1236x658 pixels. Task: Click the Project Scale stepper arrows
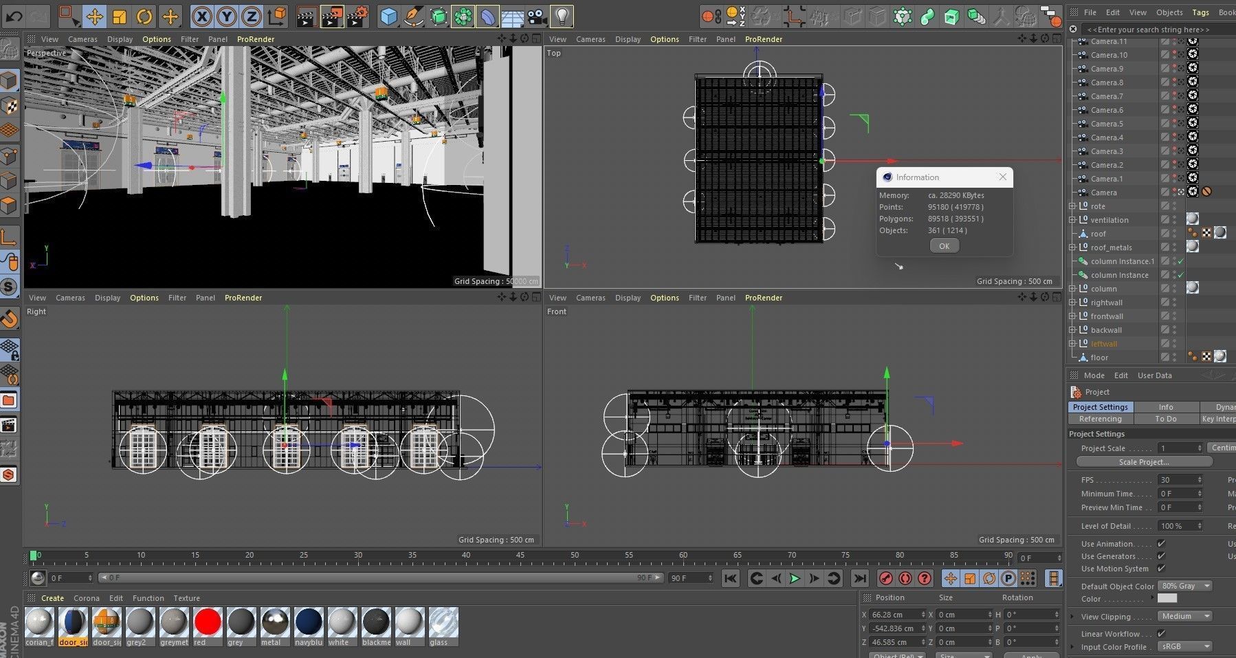(1200, 448)
